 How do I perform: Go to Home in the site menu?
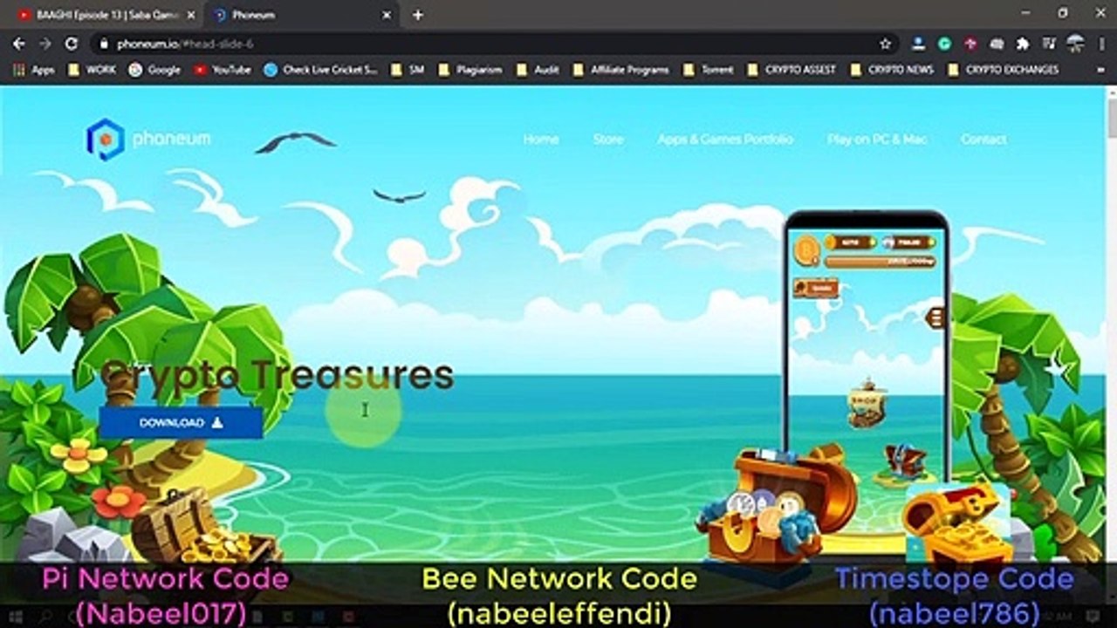[x=541, y=140]
